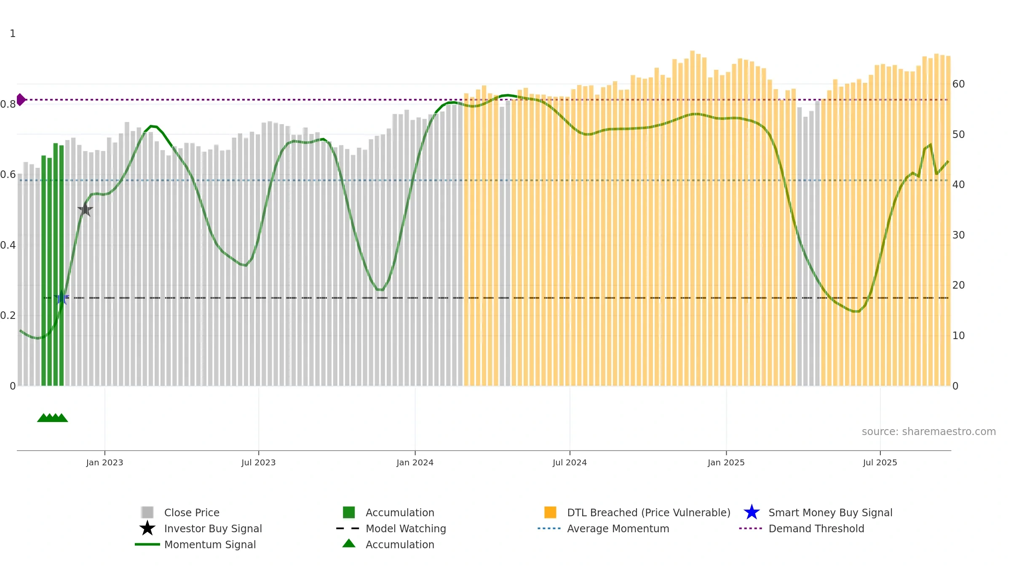The height and width of the screenshot is (568, 1011).
Task: Click the Jan 2024 axis label
Action: click(415, 462)
